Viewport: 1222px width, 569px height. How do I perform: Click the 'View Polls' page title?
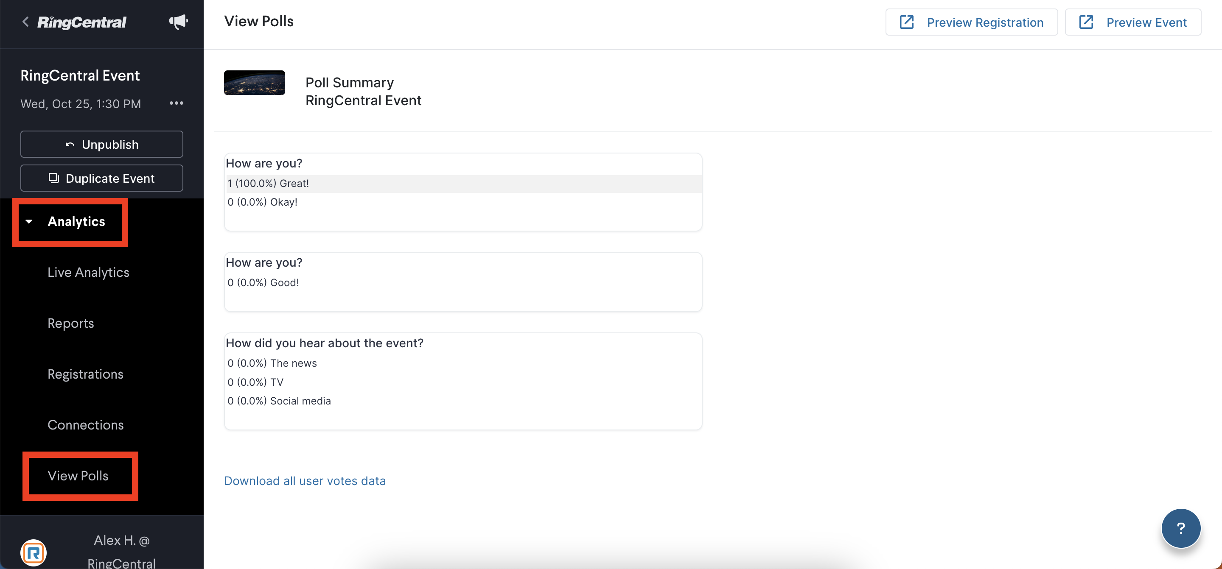pos(258,21)
